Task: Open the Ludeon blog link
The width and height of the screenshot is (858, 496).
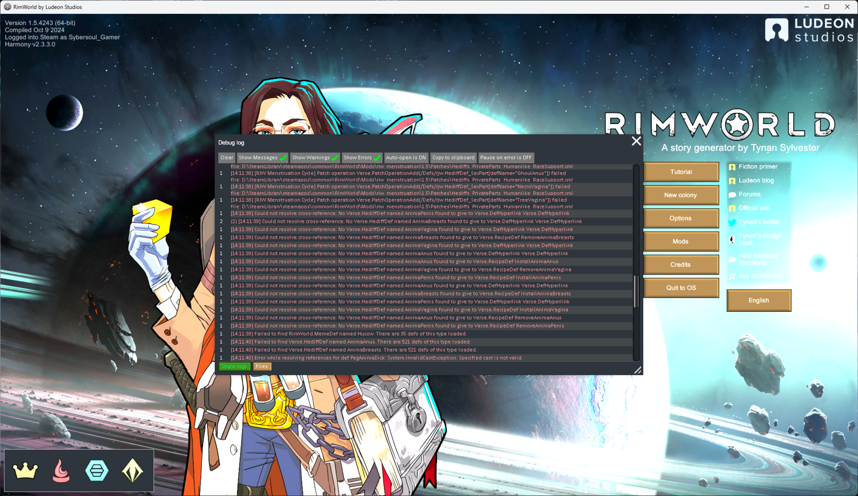Action: 756,180
